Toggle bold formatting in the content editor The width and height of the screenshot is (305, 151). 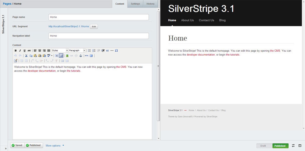point(16,50)
